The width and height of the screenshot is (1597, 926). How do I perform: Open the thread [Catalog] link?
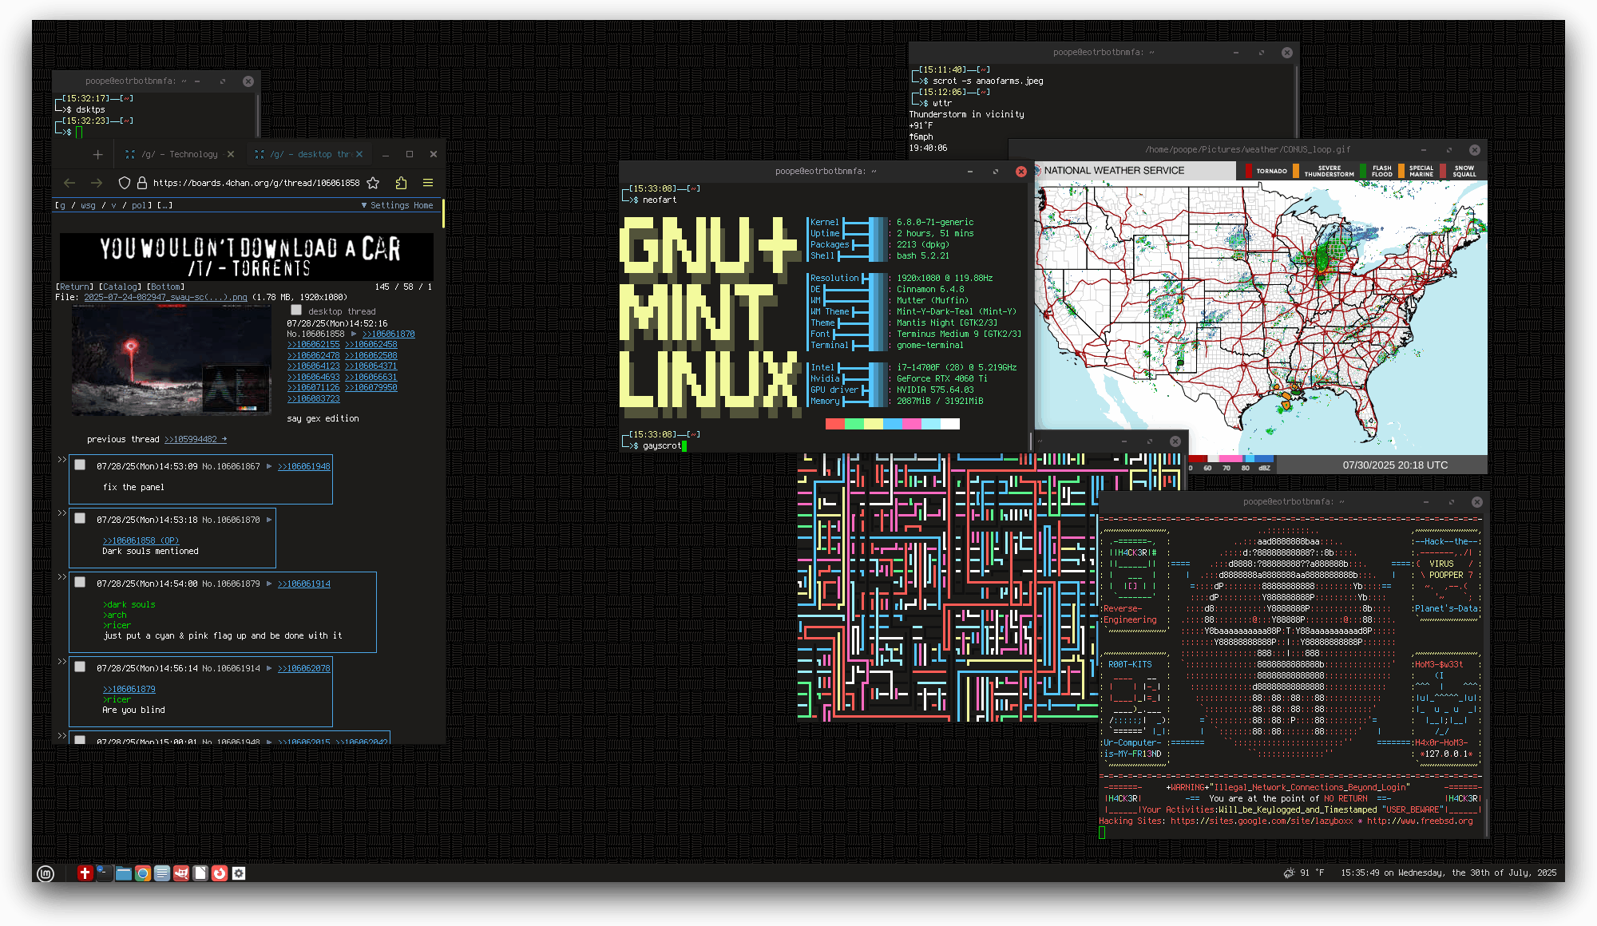(x=120, y=287)
